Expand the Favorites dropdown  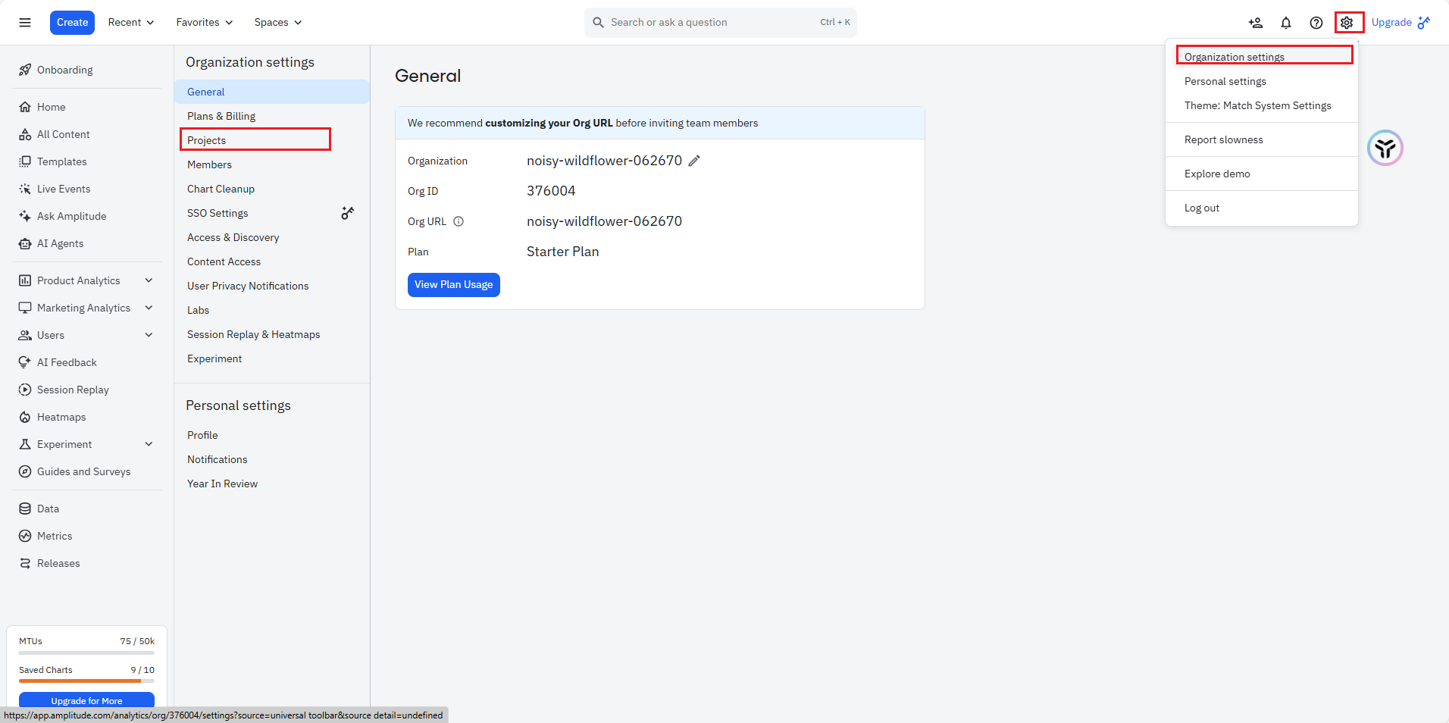[205, 23]
